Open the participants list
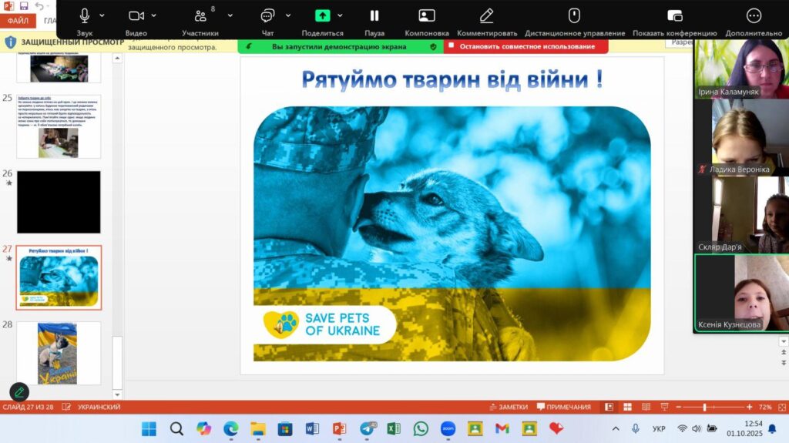 (x=200, y=16)
